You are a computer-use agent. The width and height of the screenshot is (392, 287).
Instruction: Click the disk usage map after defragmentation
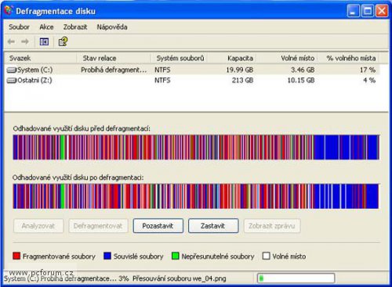coord(196,196)
